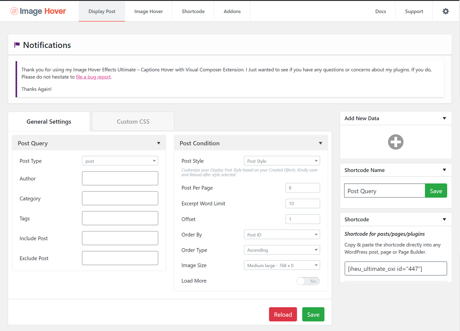Collapse the Shortcode panel arrow
The width and height of the screenshot is (460, 331).
pos(444,219)
